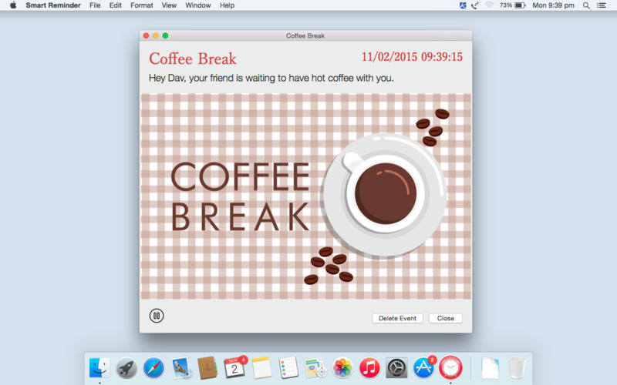
Task: Open the Smart Reminder app menu
Action: click(53, 5)
